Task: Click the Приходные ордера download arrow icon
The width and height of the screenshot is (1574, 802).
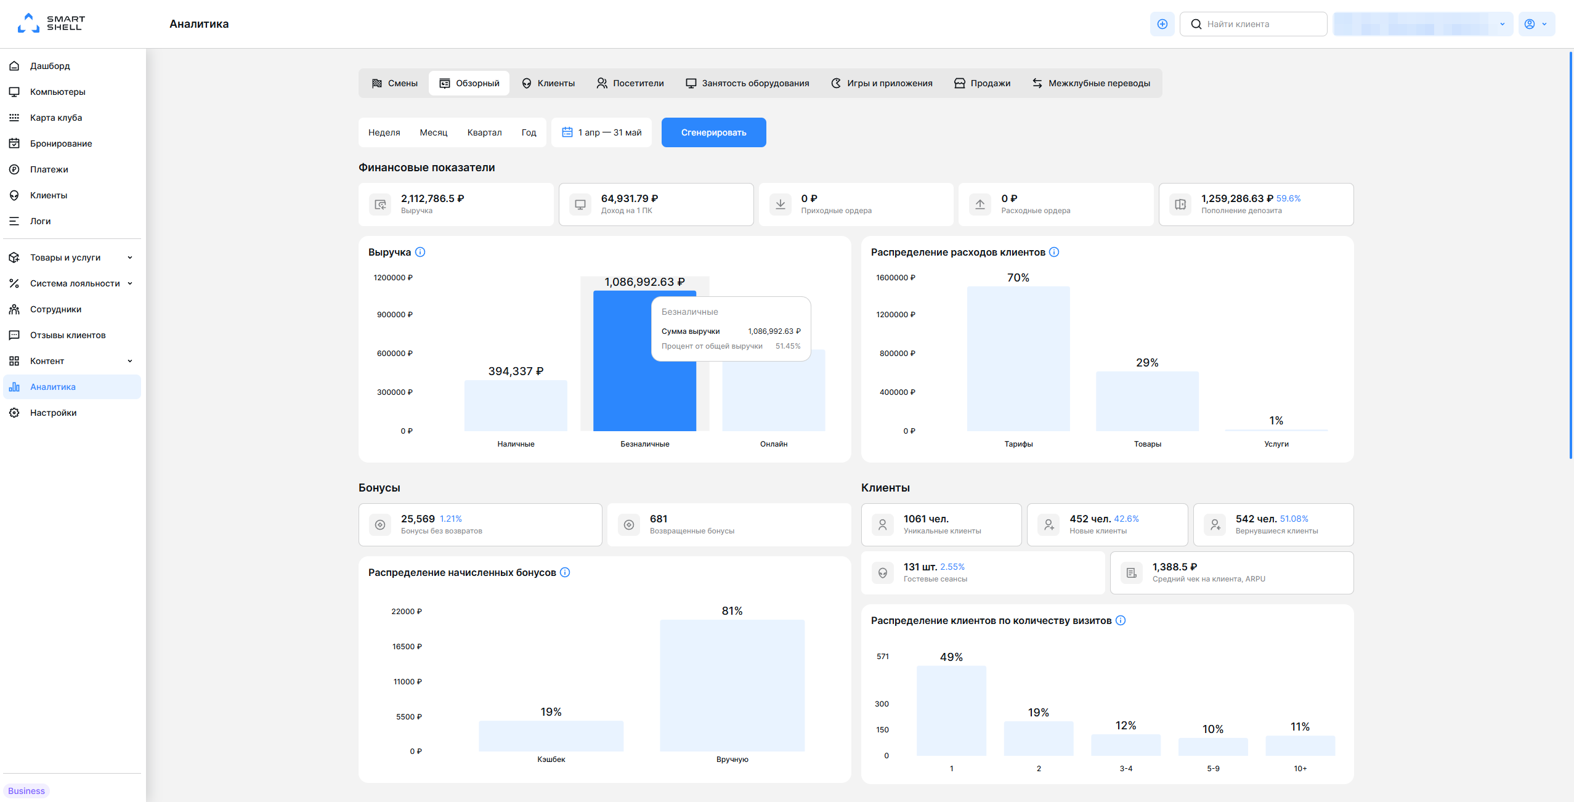Action: pyautogui.click(x=781, y=205)
